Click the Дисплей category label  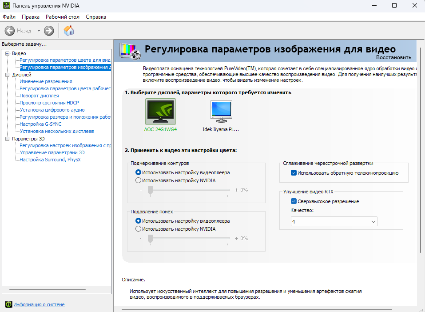coord(22,75)
